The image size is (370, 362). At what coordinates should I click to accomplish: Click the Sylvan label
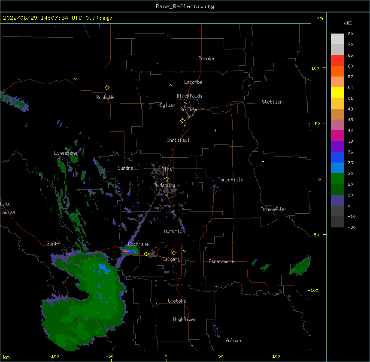(167, 105)
